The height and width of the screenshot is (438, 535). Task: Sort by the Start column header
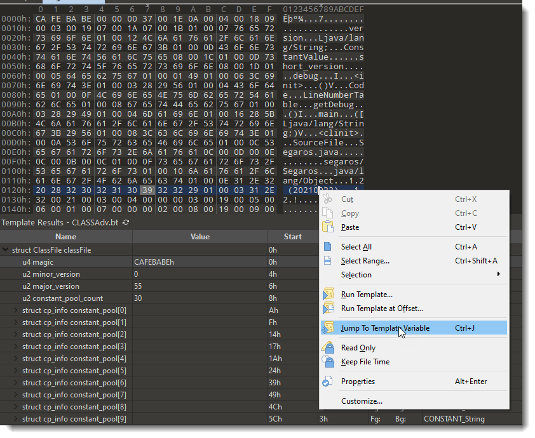[293, 237]
